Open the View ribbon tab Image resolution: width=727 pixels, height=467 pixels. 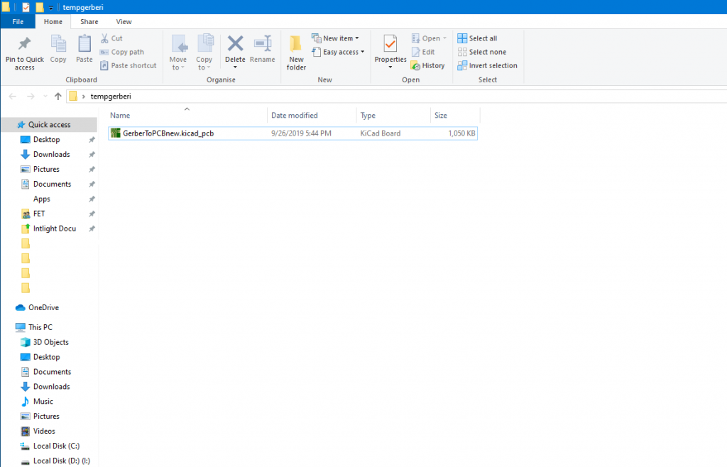click(x=124, y=22)
